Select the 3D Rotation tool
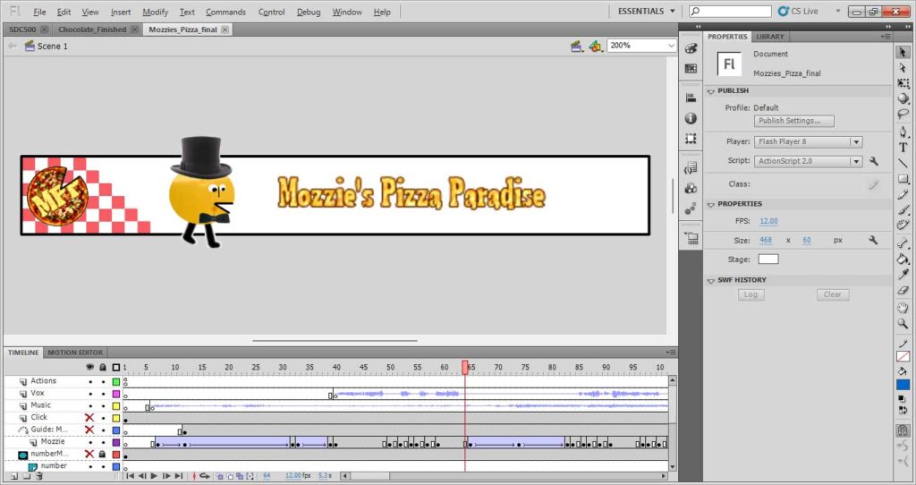Viewport: 916px width, 485px height. pyautogui.click(x=903, y=98)
